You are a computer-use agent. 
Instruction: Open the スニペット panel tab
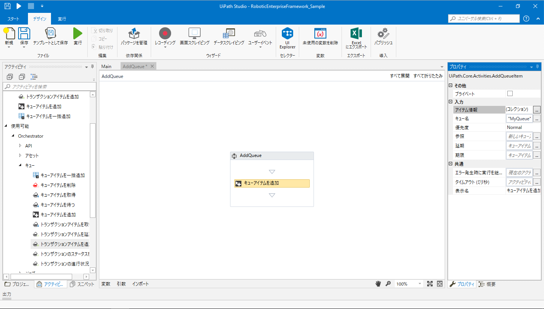[x=82, y=284]
